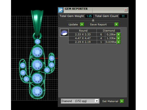Viewport: 147px width, 110px height.
Task: Click the round gem shape thumbnail
Action: [x=64, y=33]
